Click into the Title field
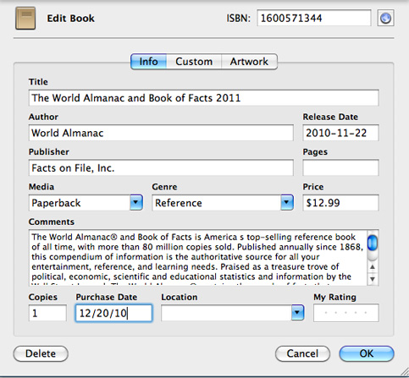409x378 pixels. click(203, 98)
